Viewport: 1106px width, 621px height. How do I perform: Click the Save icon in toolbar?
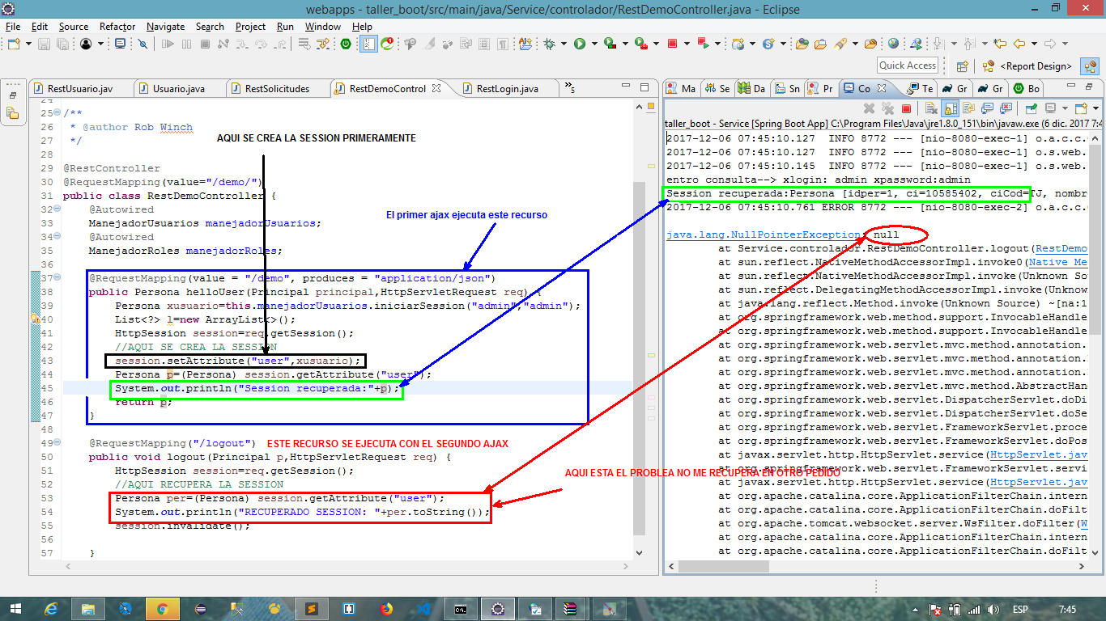click(x=44, y=44)
